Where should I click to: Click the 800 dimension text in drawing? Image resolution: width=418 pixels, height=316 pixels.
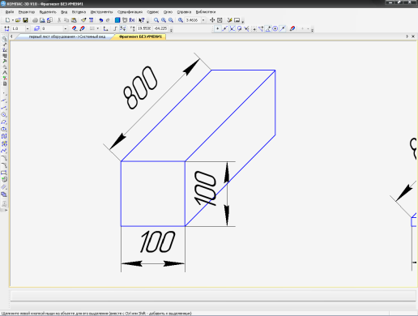pos(140,88)
